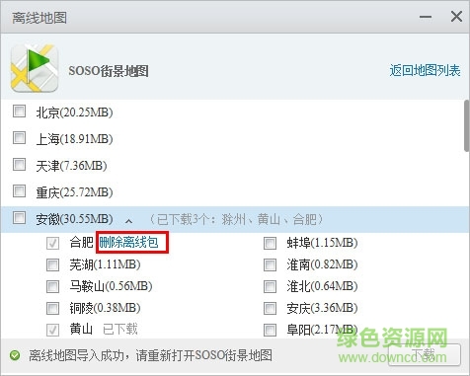This screenshot has height=376, width=470.
Task: Click the 蚌埠(1.15MB) label
Action: [x=322, y=243]
